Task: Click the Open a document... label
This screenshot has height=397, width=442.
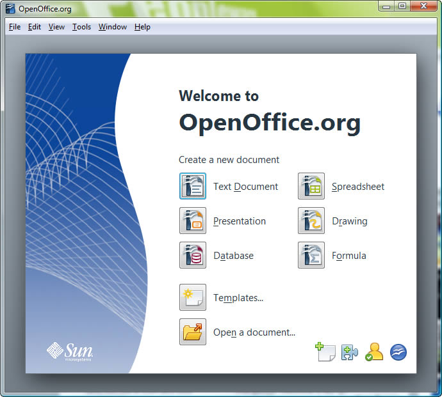Action: click(x=254, y=332)
